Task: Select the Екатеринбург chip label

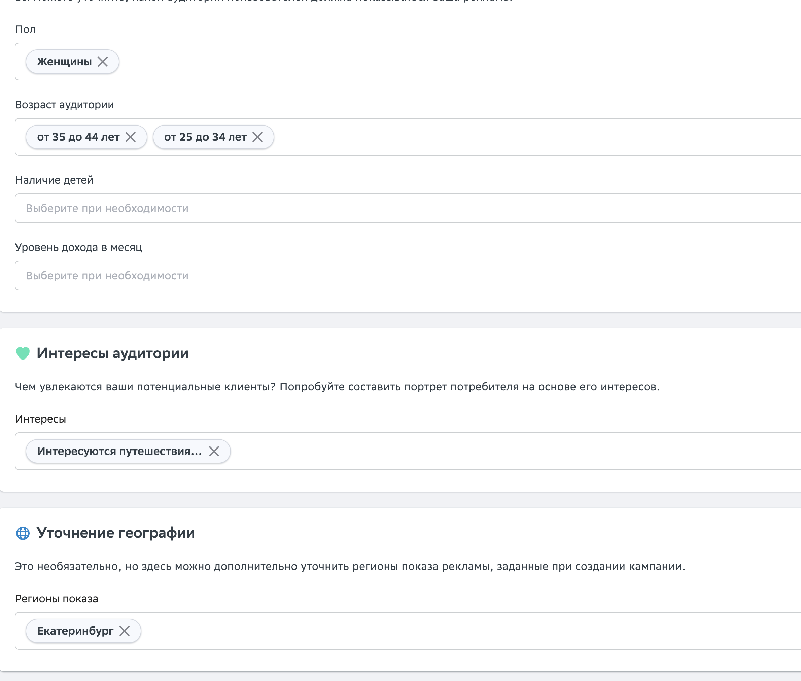Action: click(x=75, y=631)
